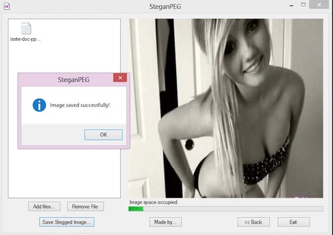Click the Add files... button
The width and height of the screenshot is (333, 235).
point(44,206)
